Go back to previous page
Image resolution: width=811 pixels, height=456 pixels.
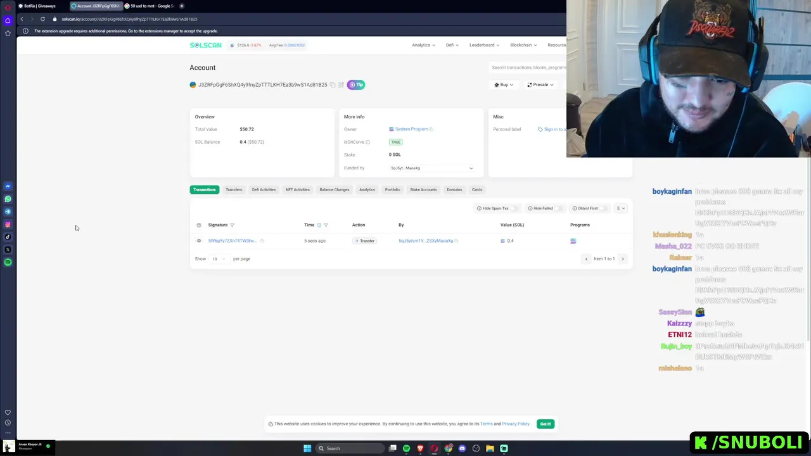[x=22, y=19]
